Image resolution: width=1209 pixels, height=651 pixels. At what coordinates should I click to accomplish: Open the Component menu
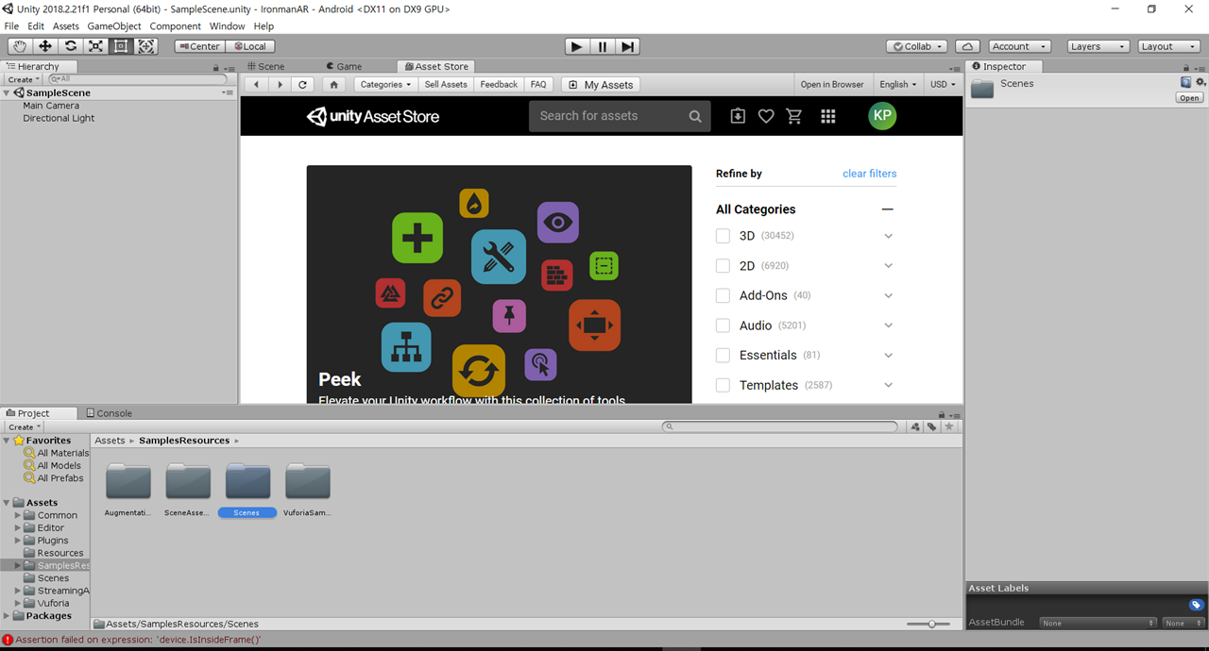(176, 26)
